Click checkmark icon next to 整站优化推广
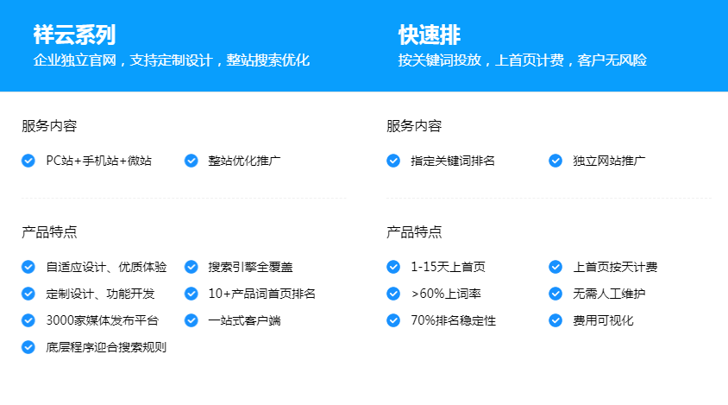Image resolution: width=728 pixels, height=405 pixels. click(191, 161)
